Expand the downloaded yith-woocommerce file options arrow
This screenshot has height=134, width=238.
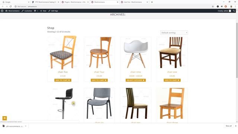click(26, 126)
